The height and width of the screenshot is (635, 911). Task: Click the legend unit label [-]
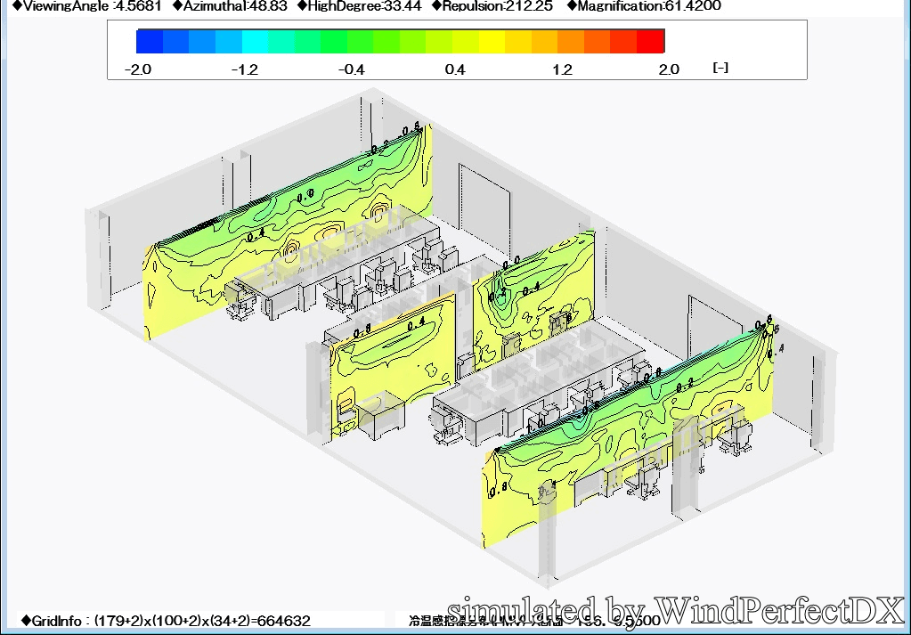click(720, 68)
